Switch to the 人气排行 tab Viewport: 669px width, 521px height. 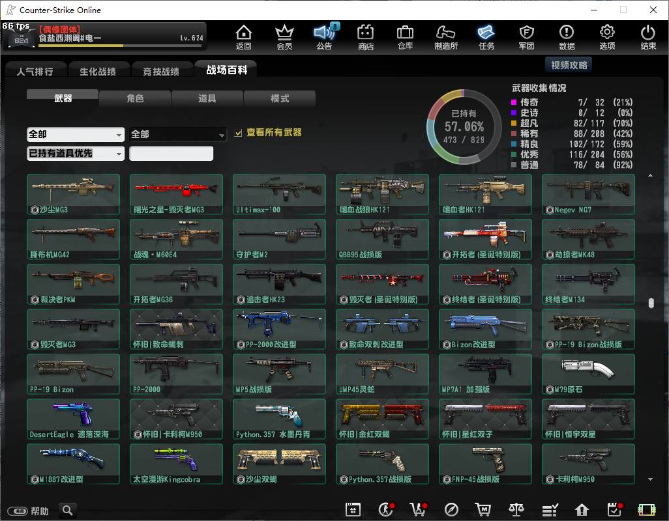click(35, 71)
